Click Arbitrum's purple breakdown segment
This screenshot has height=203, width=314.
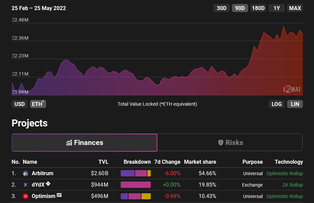click(x=127, y=173)
